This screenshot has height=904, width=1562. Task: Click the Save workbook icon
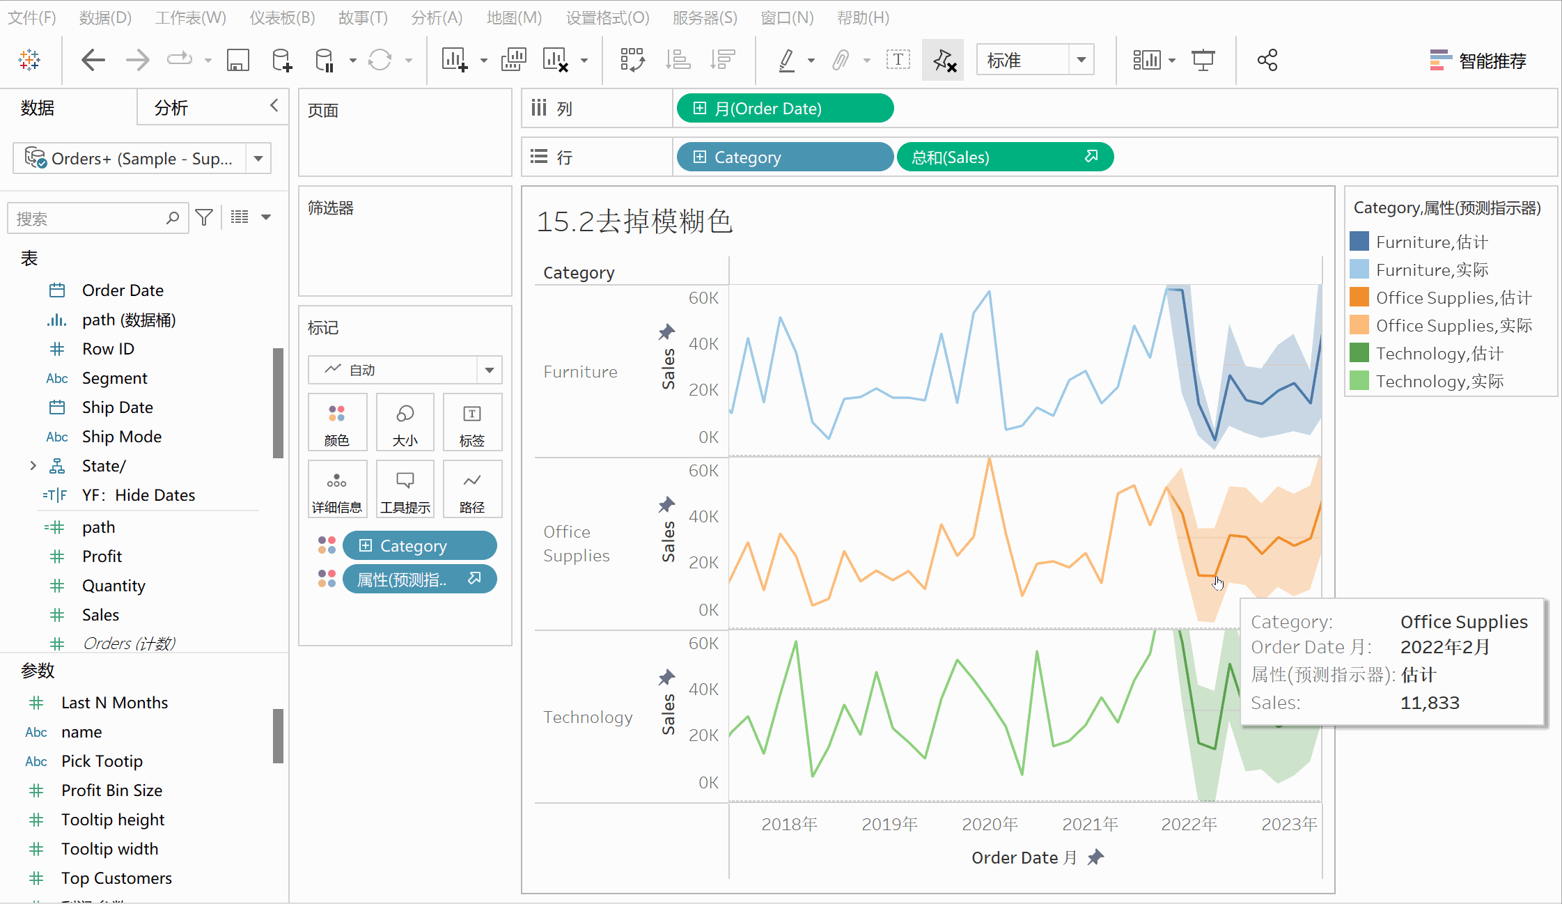(x=238, y=61)
